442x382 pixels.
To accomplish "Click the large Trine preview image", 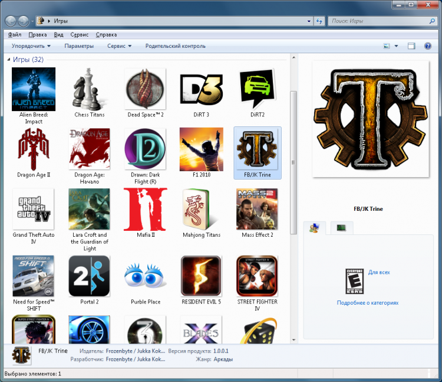I will (371, 119).
